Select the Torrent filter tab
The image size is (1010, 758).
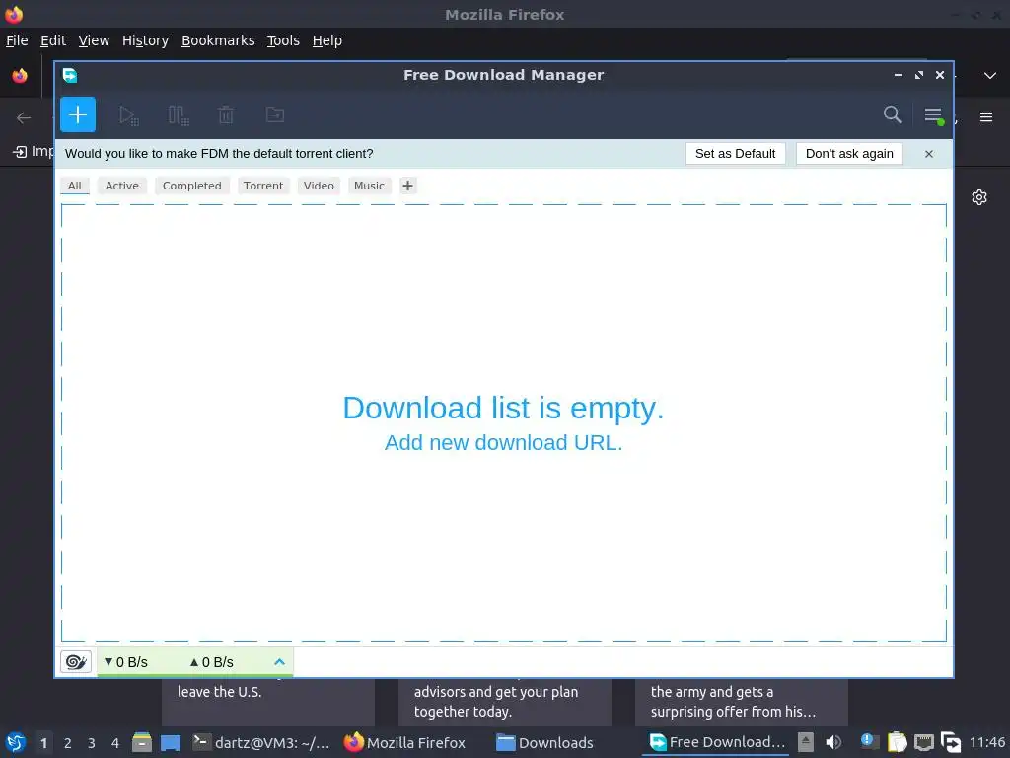(263, 186)
